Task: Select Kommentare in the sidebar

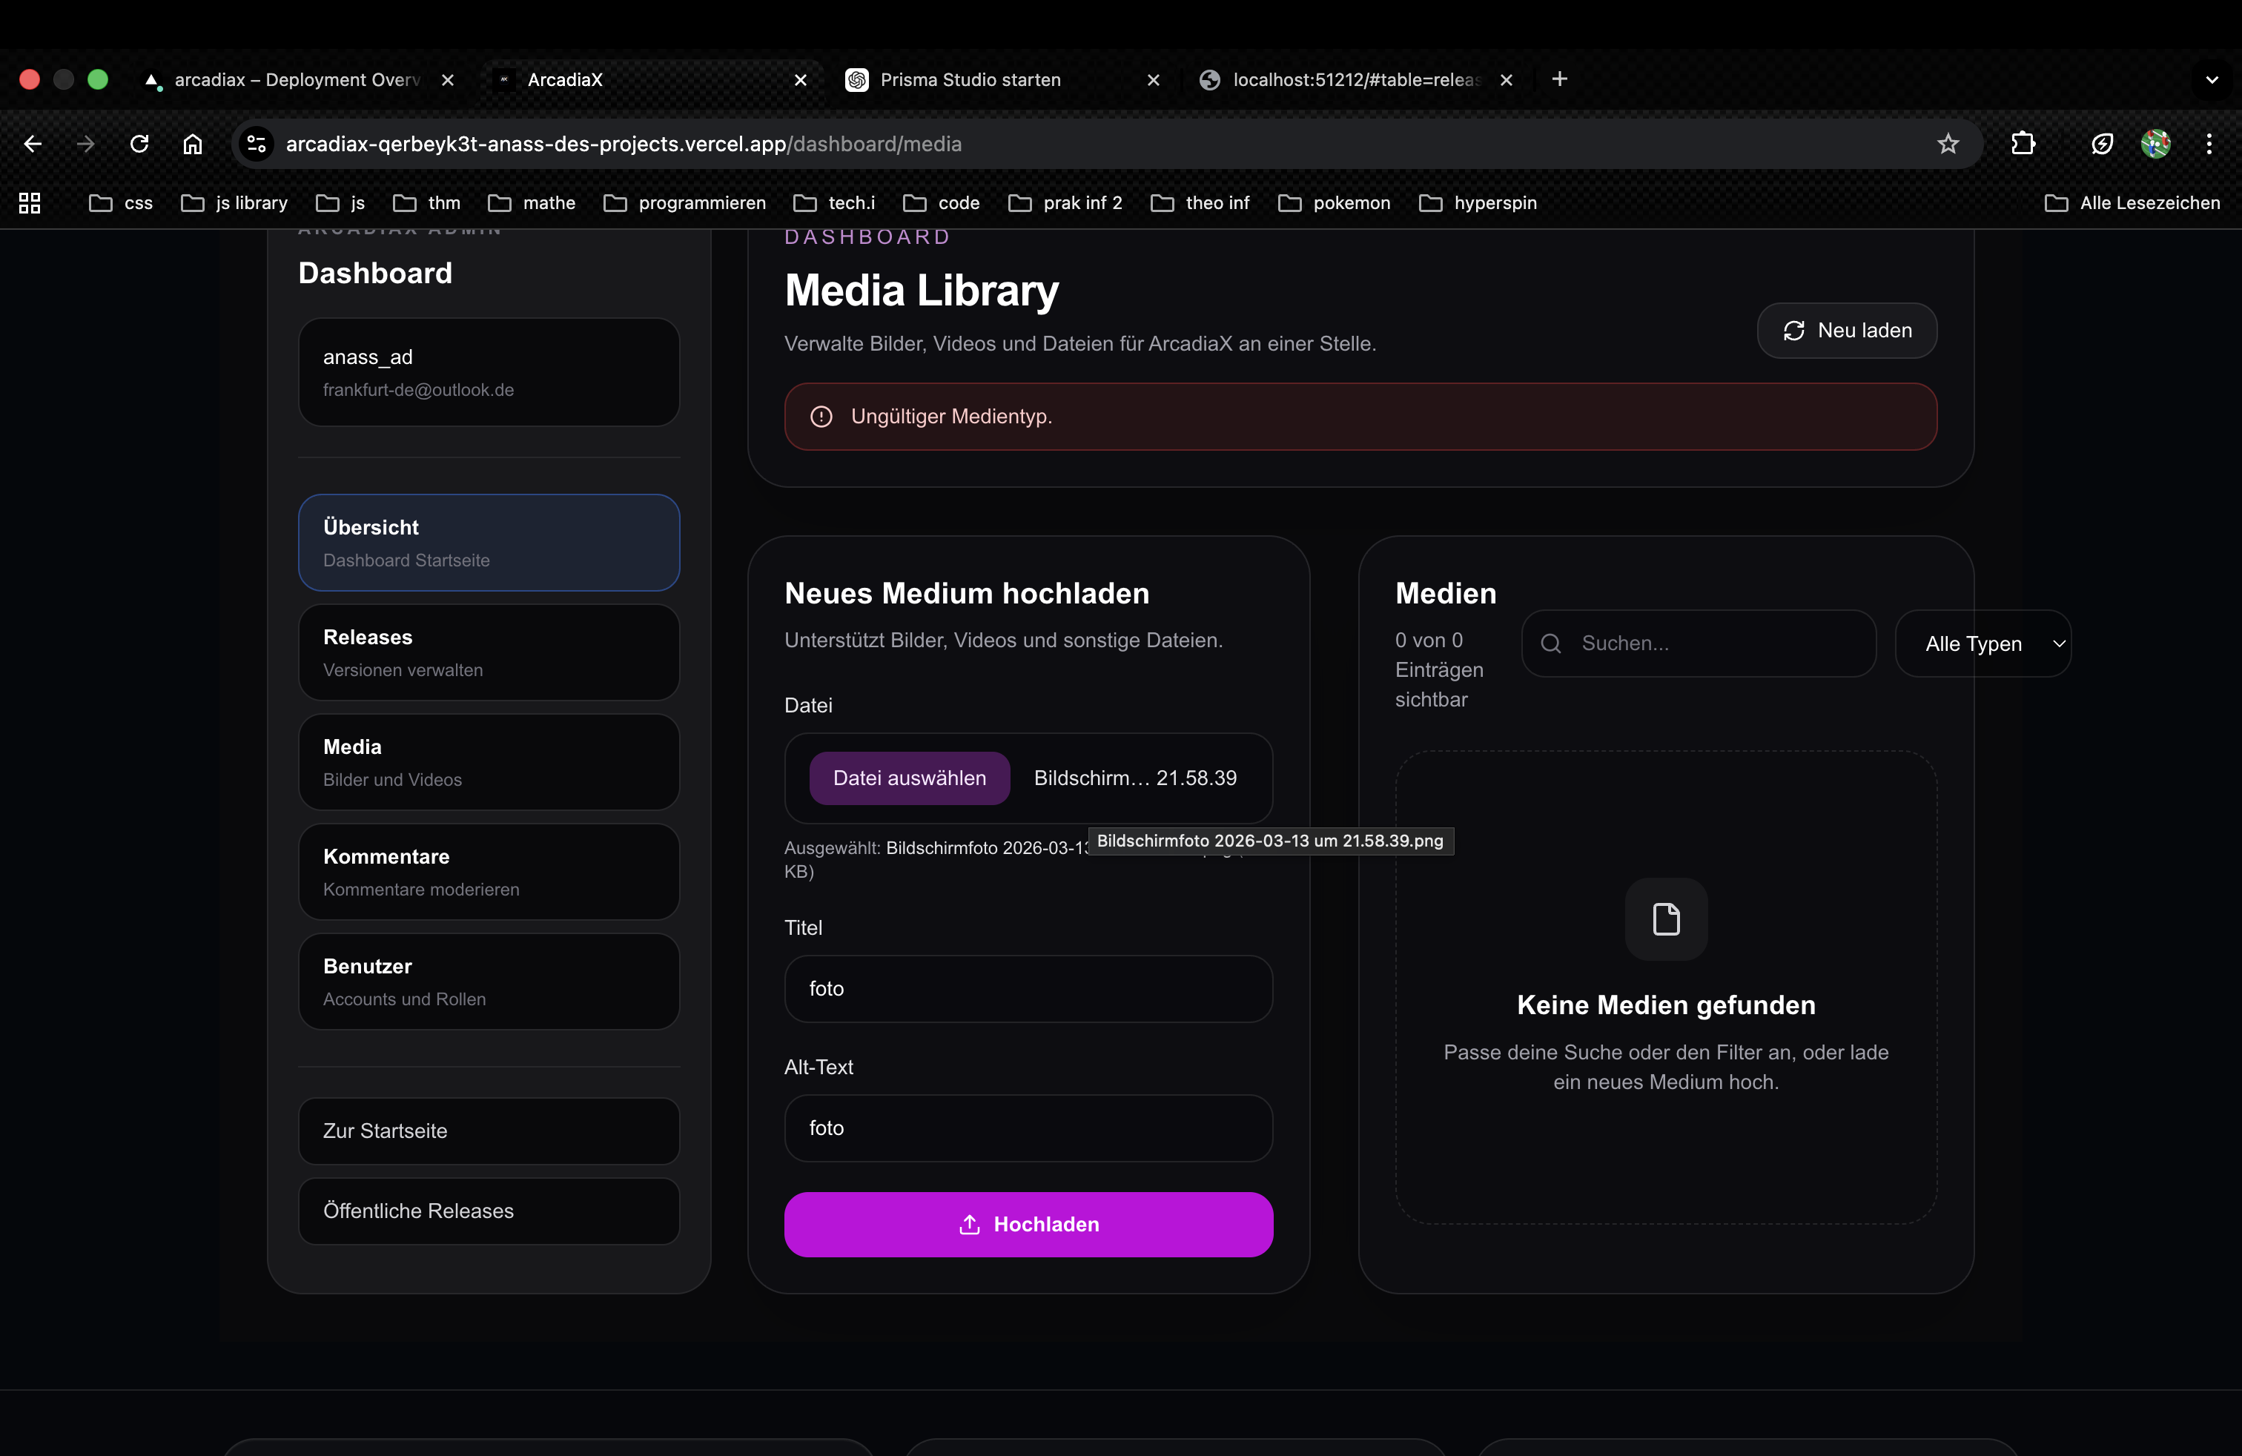Action: coord(489,871)
